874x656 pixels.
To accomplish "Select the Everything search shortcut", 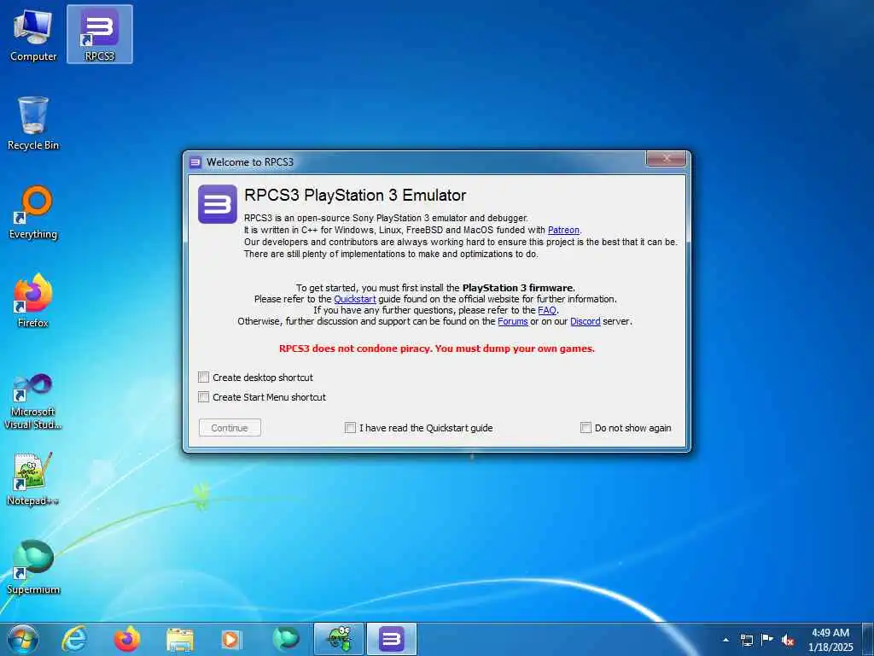I will tap(33, 213).
